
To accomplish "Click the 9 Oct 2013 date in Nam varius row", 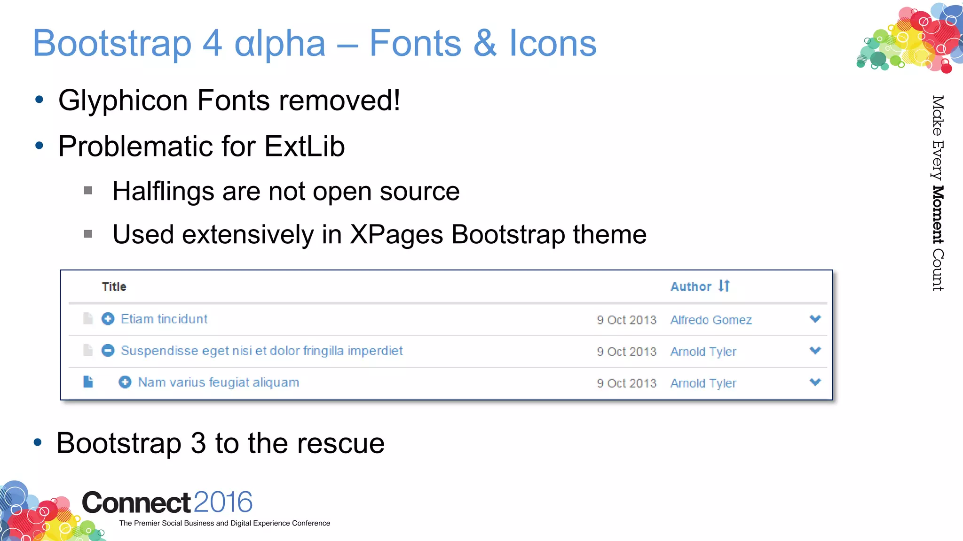I will click(x=626, y=383).
